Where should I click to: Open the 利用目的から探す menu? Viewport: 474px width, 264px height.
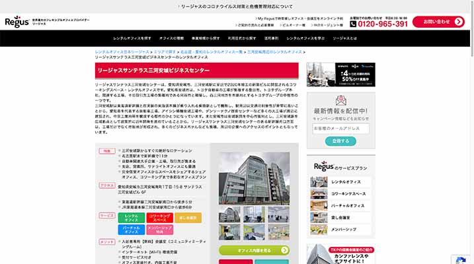242,38
